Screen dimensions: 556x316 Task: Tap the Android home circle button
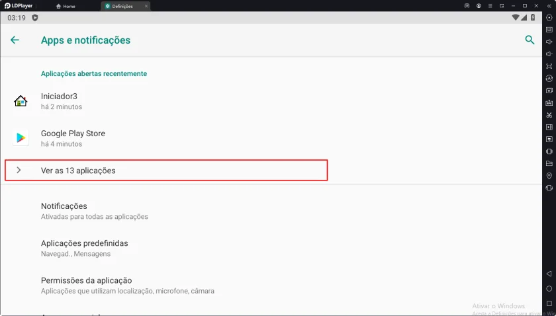pos(549,288)
